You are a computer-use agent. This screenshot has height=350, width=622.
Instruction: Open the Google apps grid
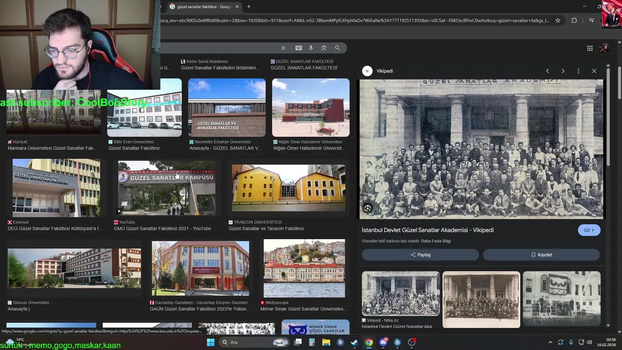pos(589,48)
